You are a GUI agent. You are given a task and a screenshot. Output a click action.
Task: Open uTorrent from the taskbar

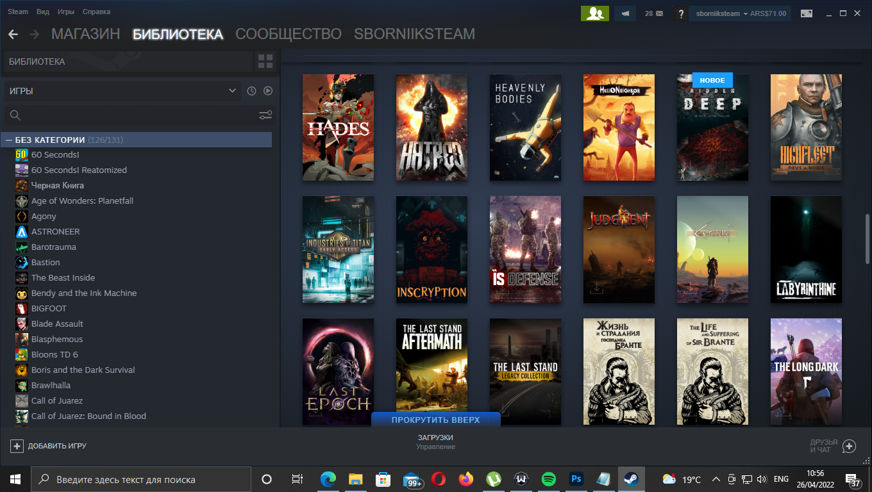tap(493, 479)
